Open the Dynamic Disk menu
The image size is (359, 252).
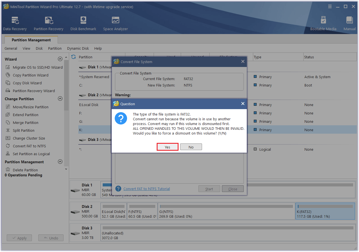[x=78, y=48]
